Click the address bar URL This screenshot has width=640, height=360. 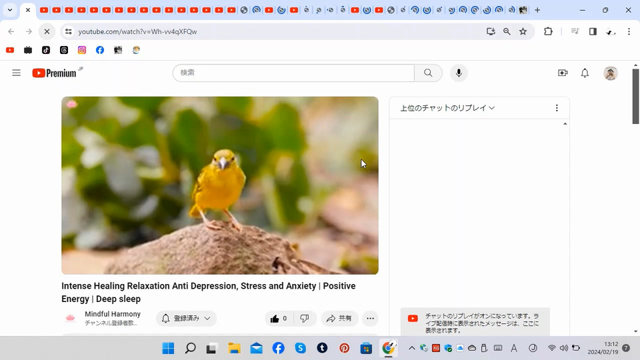tap(137, 31)
